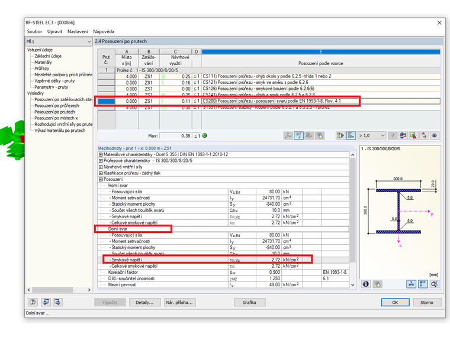Select Materiály in navigator

tap(43, 62)
